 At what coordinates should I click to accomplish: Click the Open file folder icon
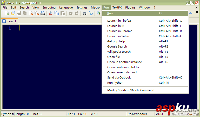pyautogui.click(x=13, y=13)
